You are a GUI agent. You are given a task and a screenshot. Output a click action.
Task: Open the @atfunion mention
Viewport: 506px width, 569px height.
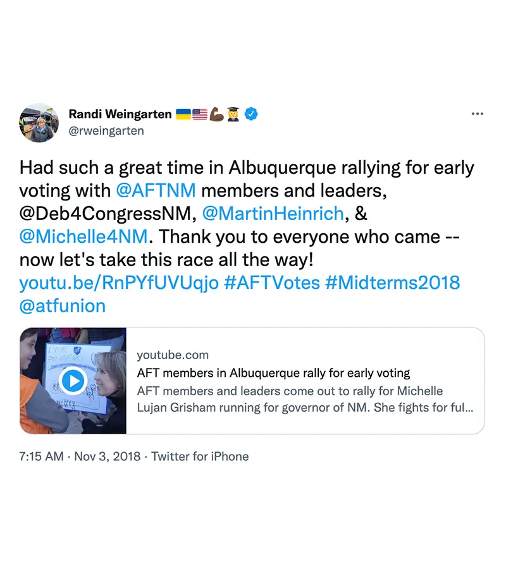pos(63,305)
